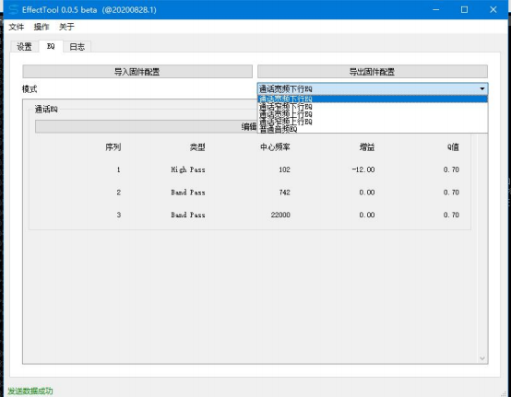The image size is (511, 397).
Task: Maximize the EffectTool window
Action: pos(464,10)
